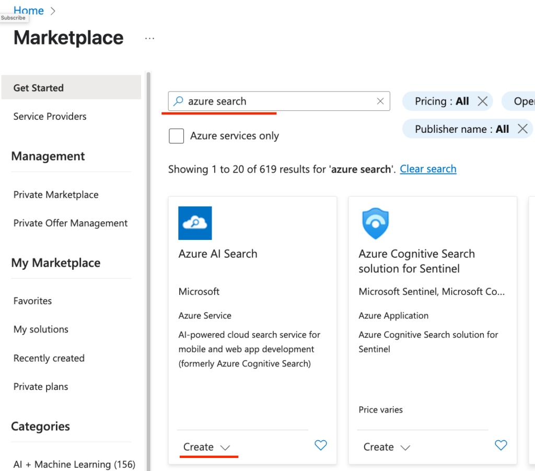Click the marketplace search input field
535x471 pixels.
(279, 101)
